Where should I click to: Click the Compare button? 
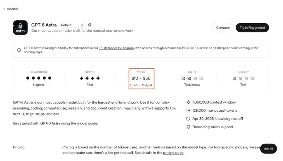point(223,28)
